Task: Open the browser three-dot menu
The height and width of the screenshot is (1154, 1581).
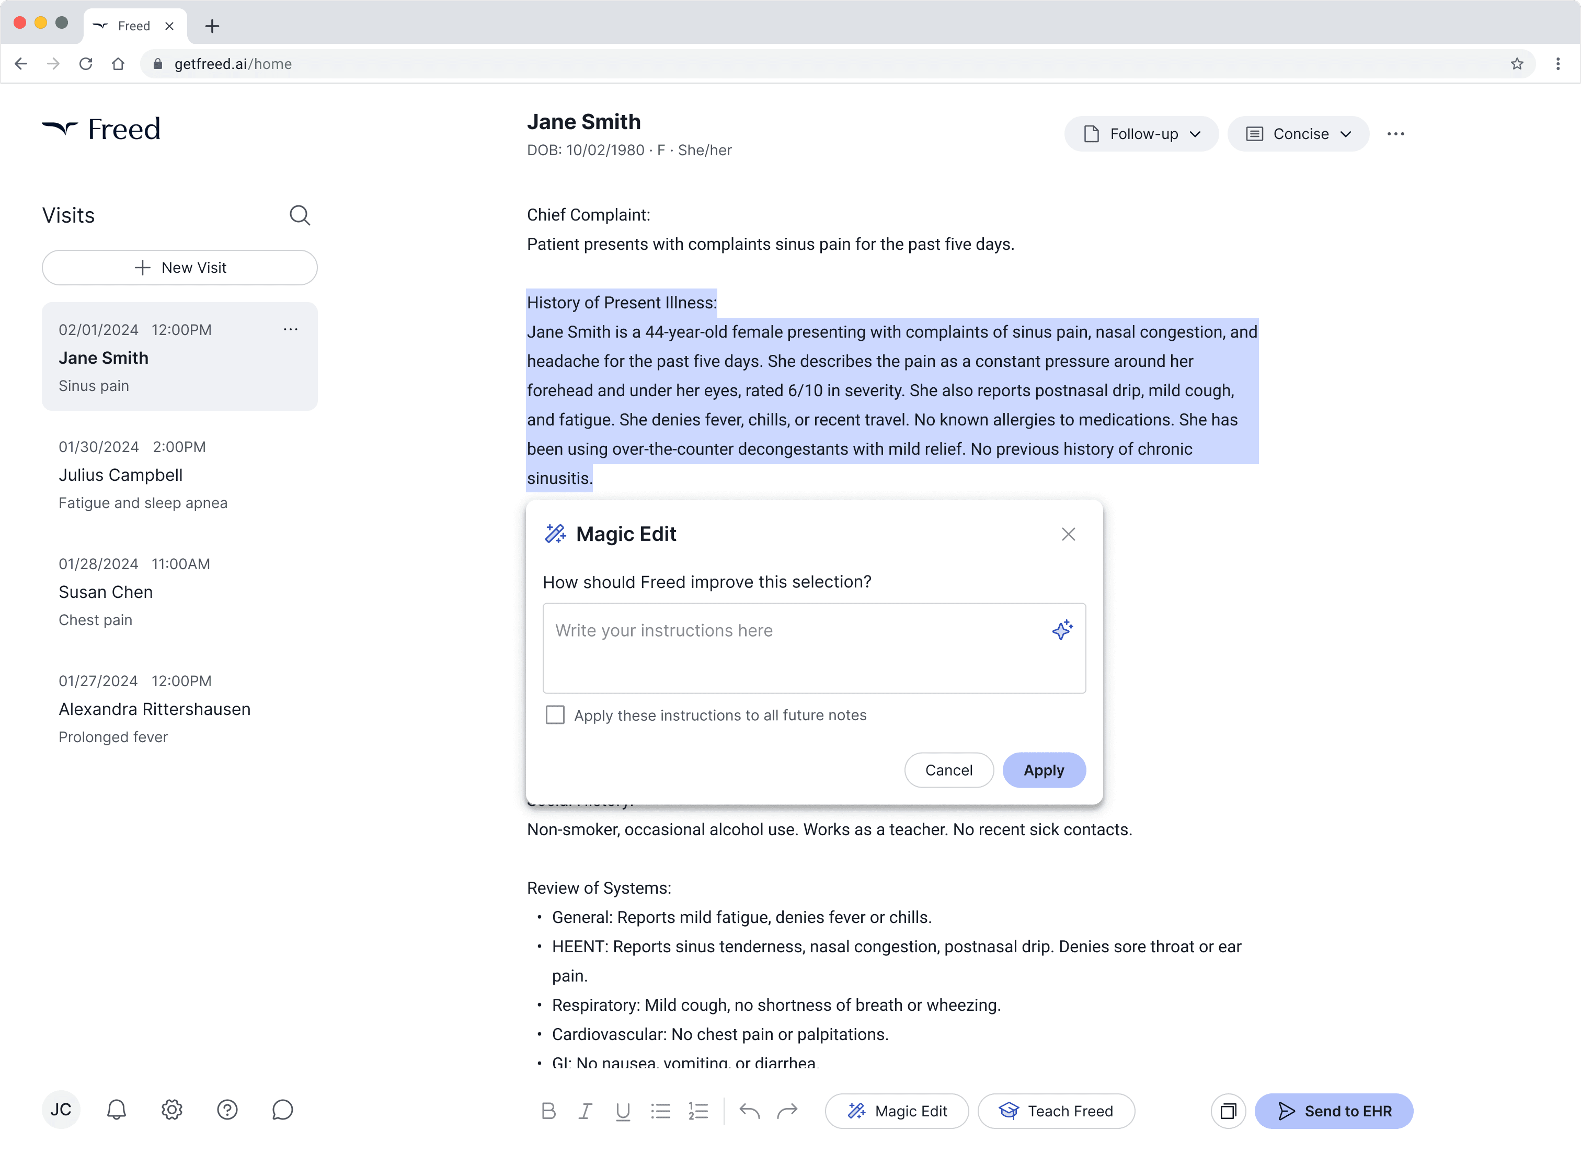Action: (1557, 64)
